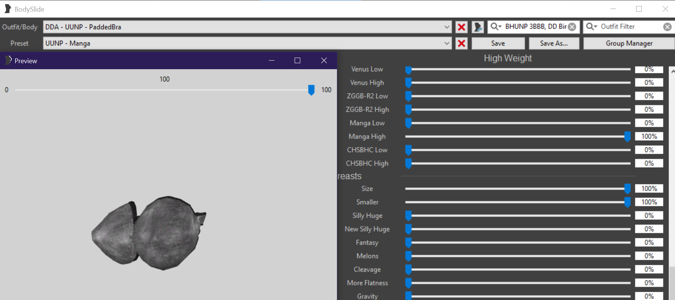Click the New Silly Huge percentage field

point(649,229)
